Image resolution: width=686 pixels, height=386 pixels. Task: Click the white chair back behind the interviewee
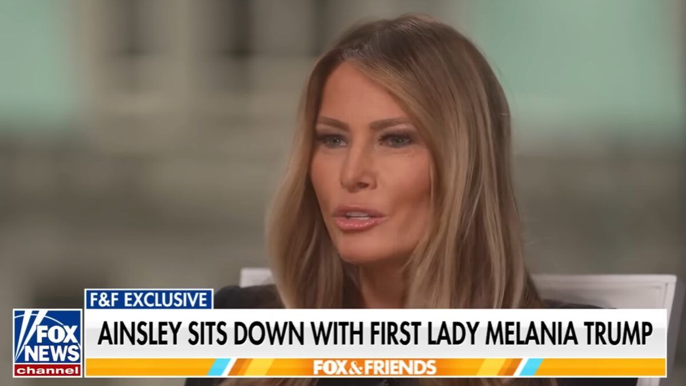point(606,292)
